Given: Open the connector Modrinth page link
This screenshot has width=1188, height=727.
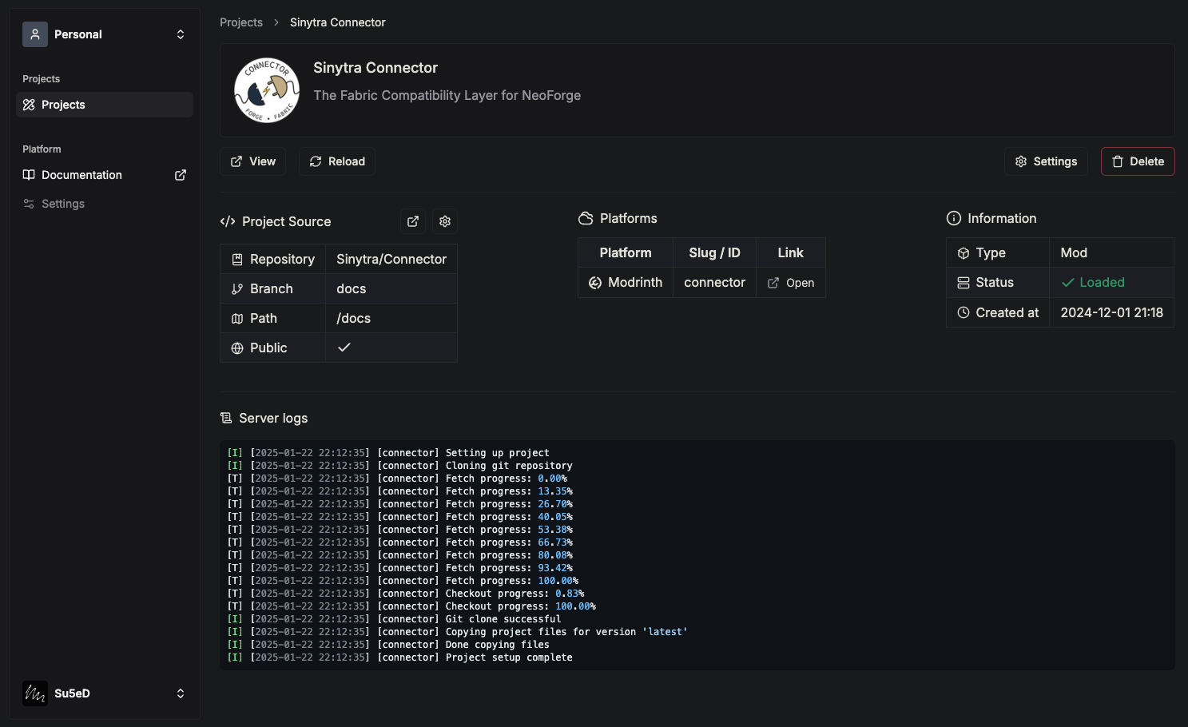Looking at the screenshot, I should 790,282.
